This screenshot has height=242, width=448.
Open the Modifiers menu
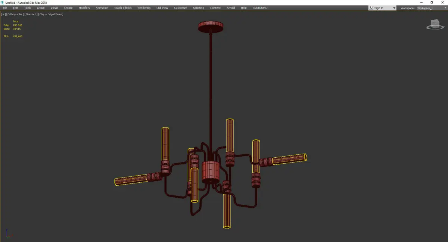pos(84,8)
